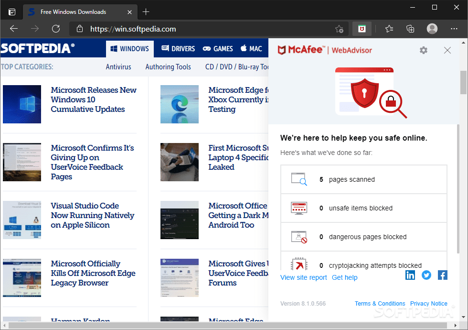Screen dimensions: 468x330
Task: Open Microsoft Releases New Windows 10 article
Action: (x=94, y=99)
